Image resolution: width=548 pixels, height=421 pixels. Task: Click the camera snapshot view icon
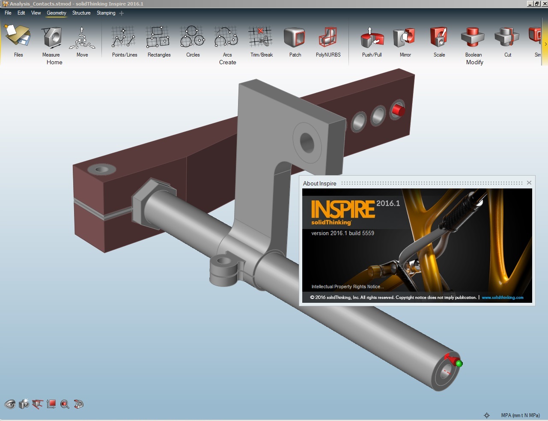point(24,403)
